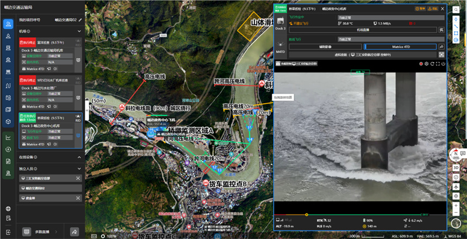
Task: Open the dock debug tools icon
Action: [x=442, y=30]
